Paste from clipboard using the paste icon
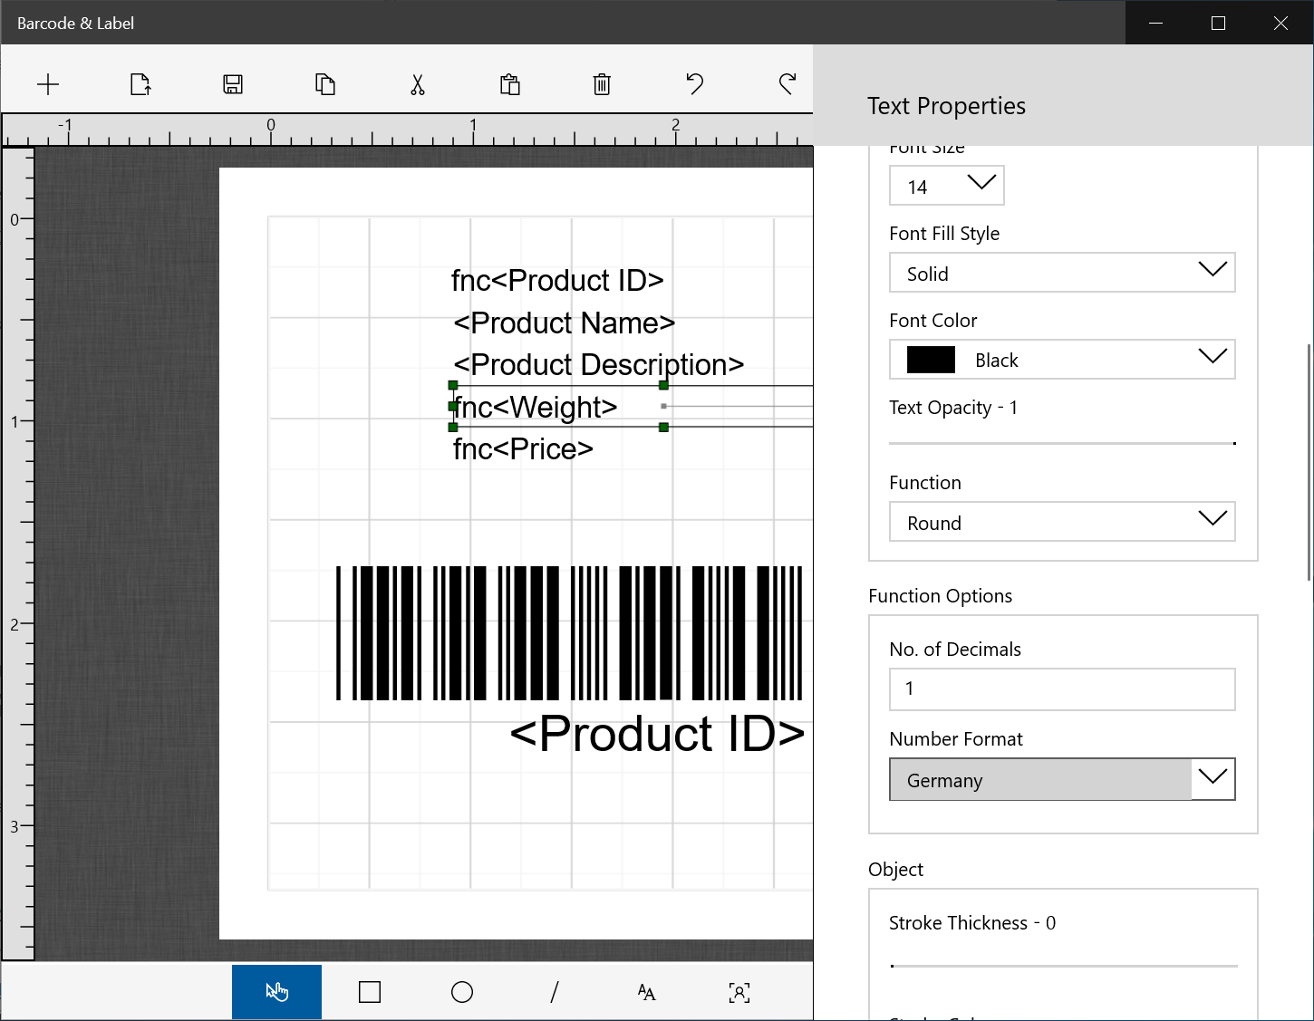 [x=510, y=85]
